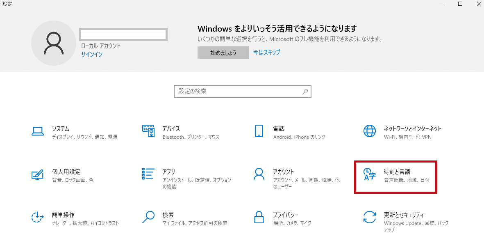Click the user profile avatar picture
This screenshot has width=484, height=236.
click(54, 43)
